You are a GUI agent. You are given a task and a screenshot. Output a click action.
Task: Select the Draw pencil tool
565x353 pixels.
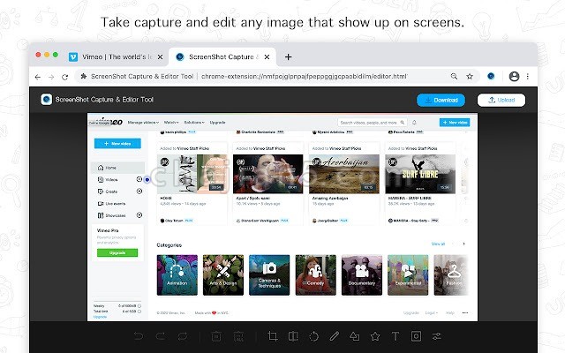334,336
